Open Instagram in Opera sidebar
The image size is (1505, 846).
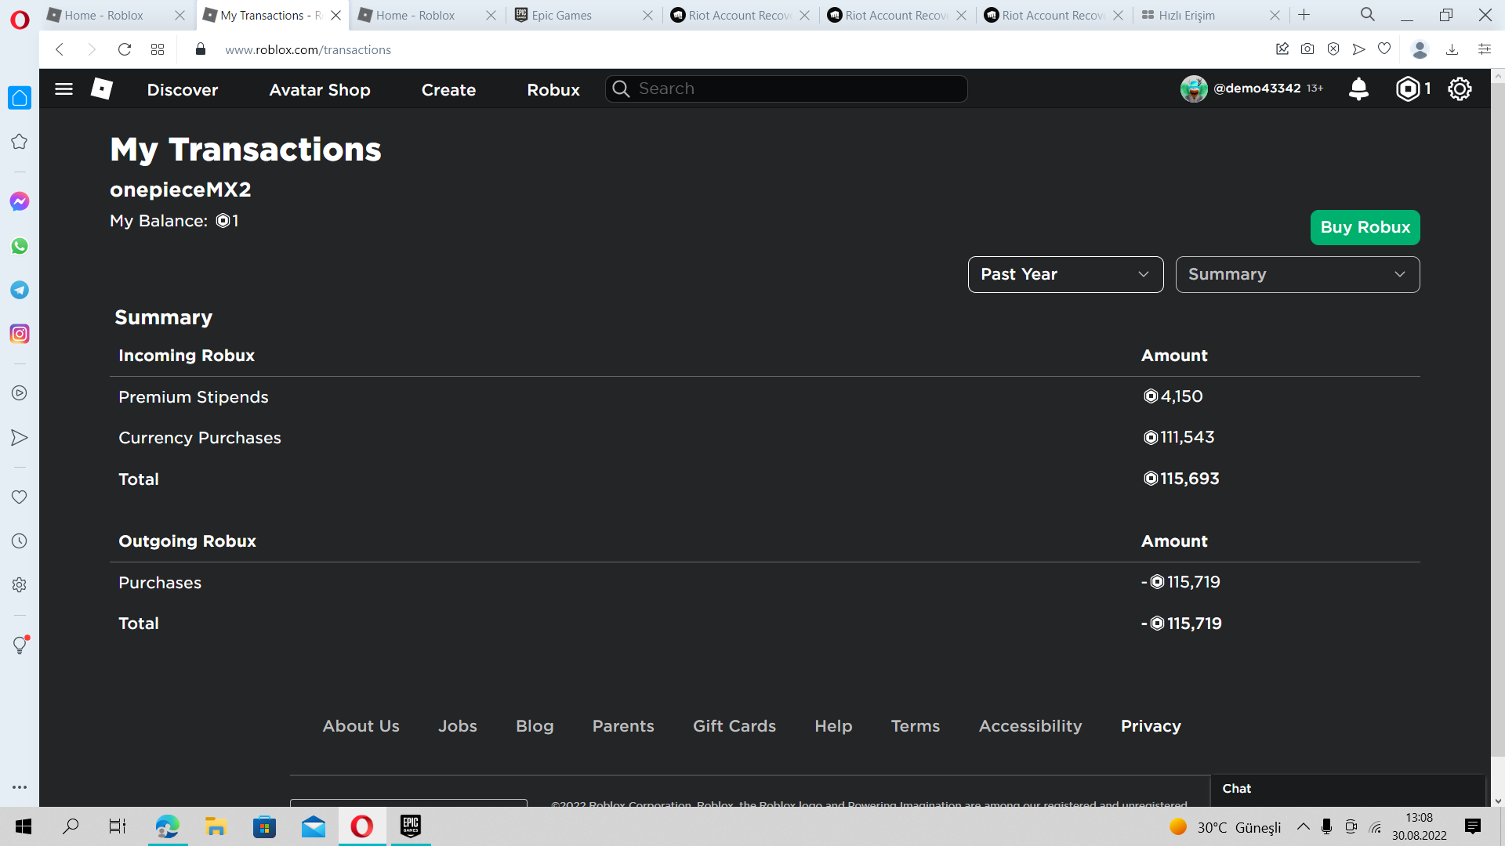pos(20,334)
